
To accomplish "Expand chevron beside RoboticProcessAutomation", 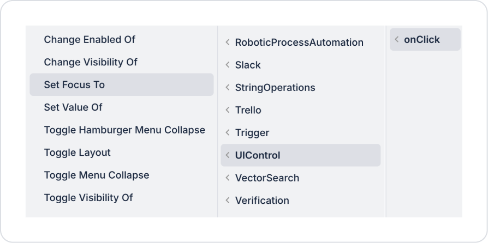I will click(x=228, y=42).
